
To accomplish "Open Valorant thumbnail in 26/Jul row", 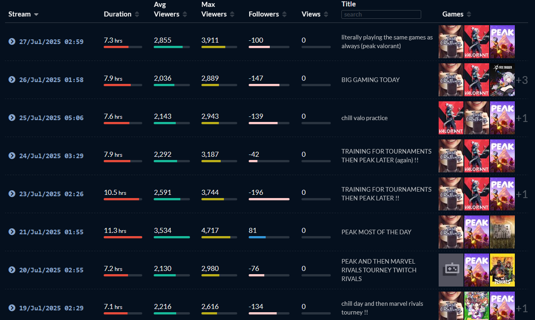I will tap(477, 79).
